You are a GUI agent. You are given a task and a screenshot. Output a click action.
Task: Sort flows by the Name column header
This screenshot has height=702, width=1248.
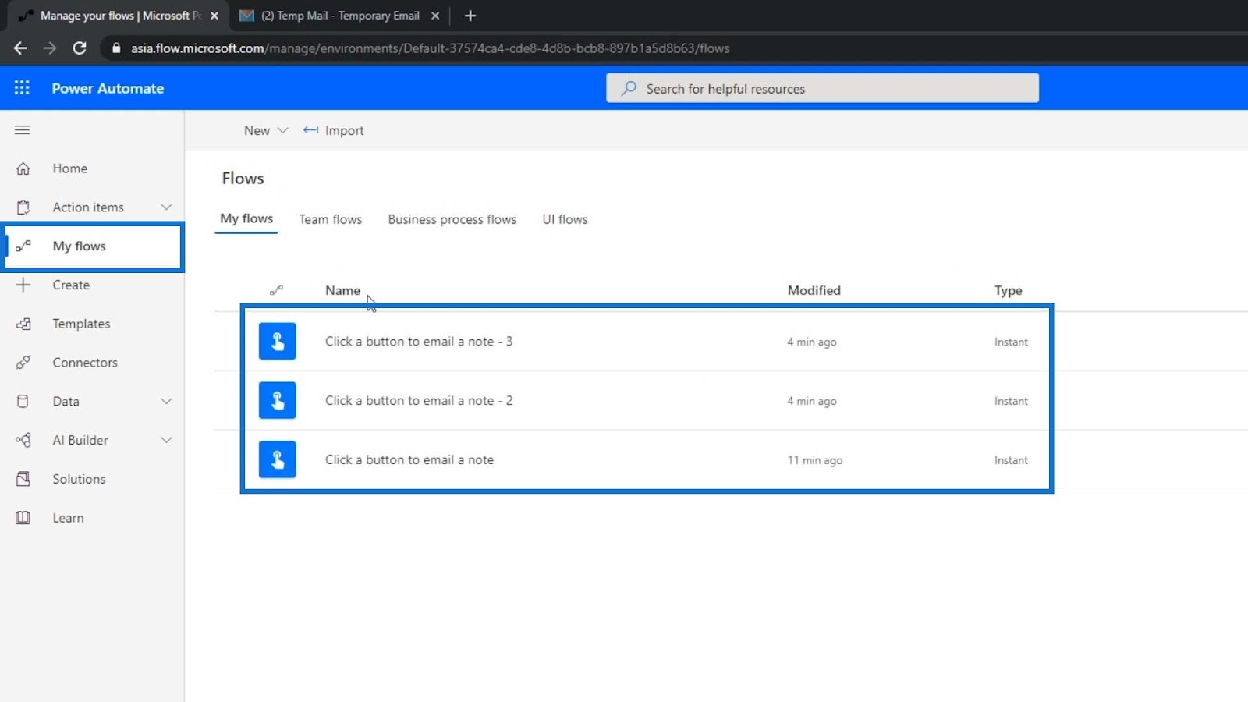(343, 290)
